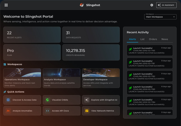
Task: Open the Pro Plan card
Action: coord(32,52)
